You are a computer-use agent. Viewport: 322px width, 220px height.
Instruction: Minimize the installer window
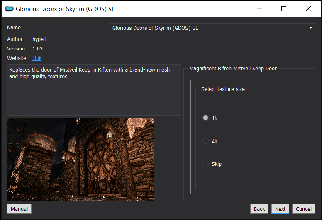(260, 9)
